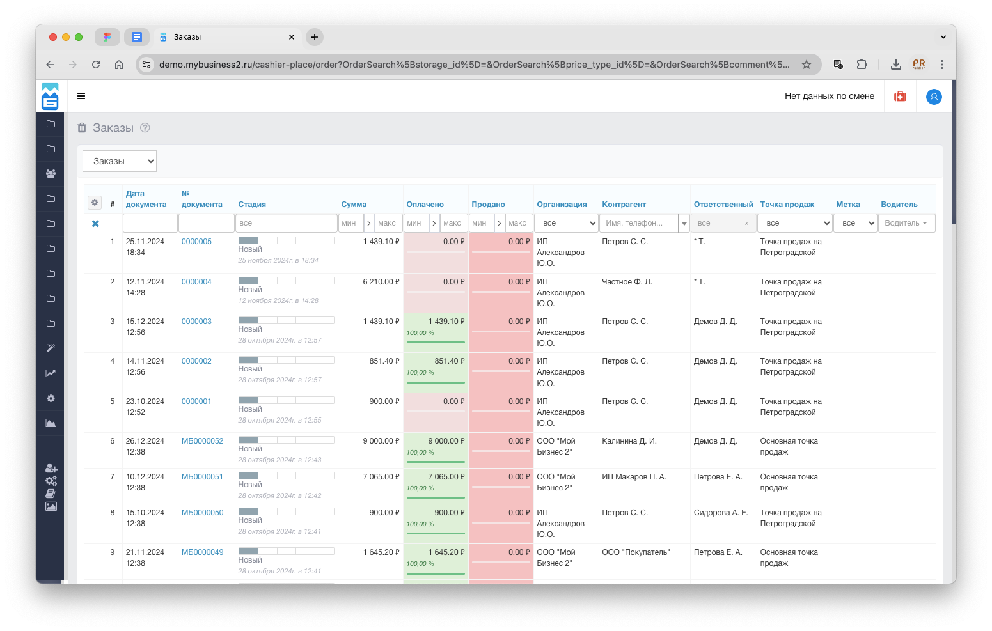Open the help question mark icon
The image size is (992, 631).
145,127
